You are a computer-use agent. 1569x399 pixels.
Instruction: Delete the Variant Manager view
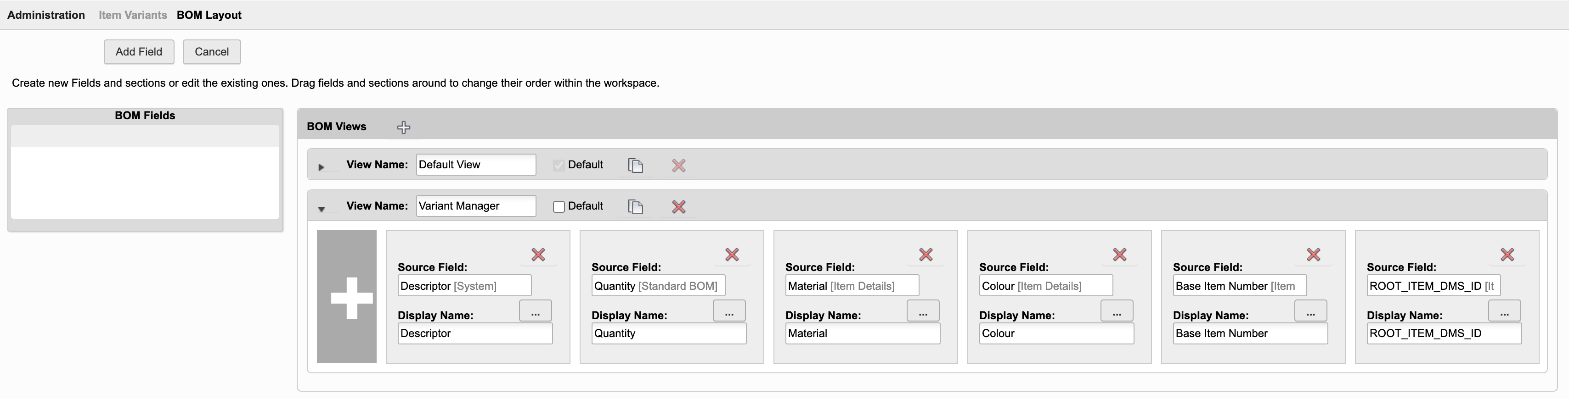678,207
